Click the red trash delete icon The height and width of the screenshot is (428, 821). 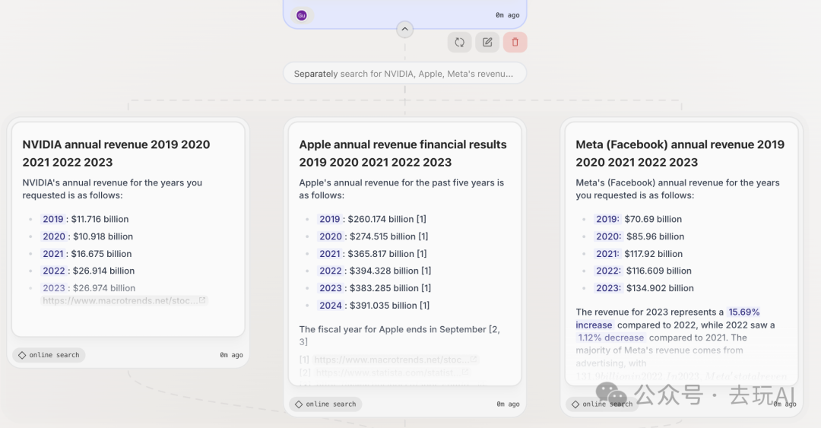pyautogui.click(x=515, y=43)
